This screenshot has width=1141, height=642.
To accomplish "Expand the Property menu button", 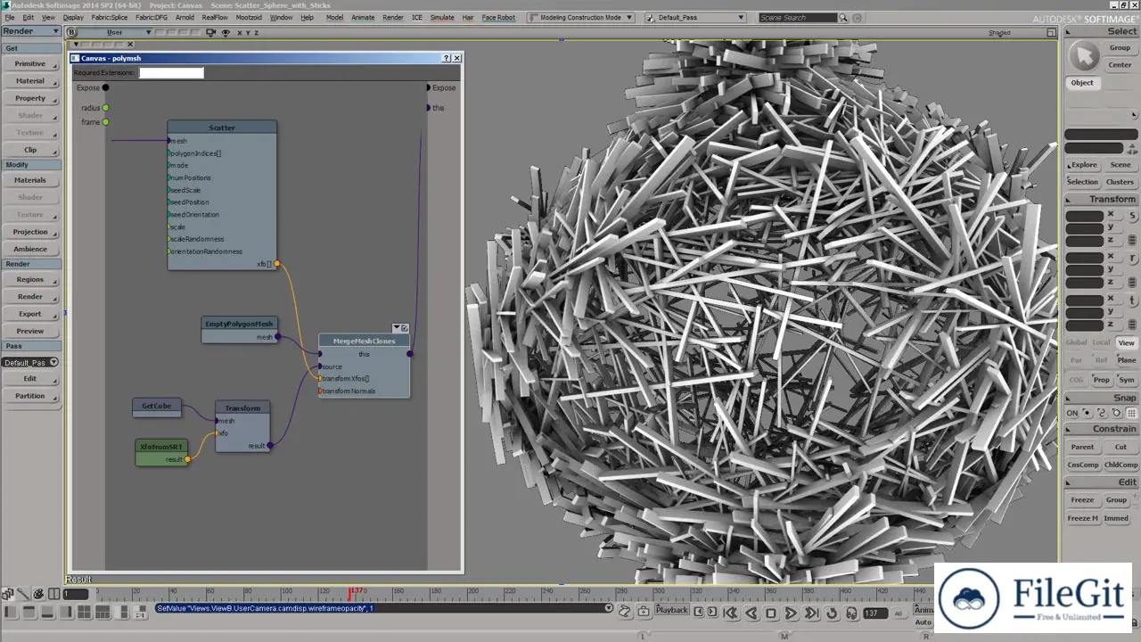I will point(30,98).
